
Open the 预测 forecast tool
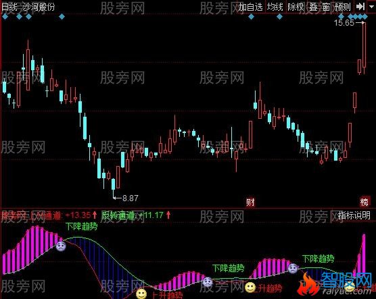pyautogui.click(x=342, y=7)
